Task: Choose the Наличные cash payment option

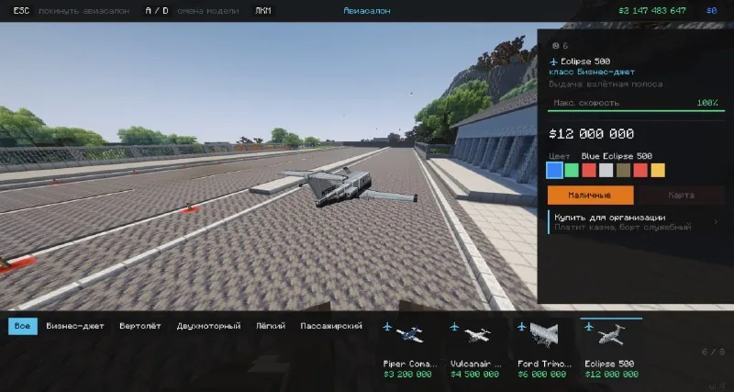Action: tap(590, 196)
